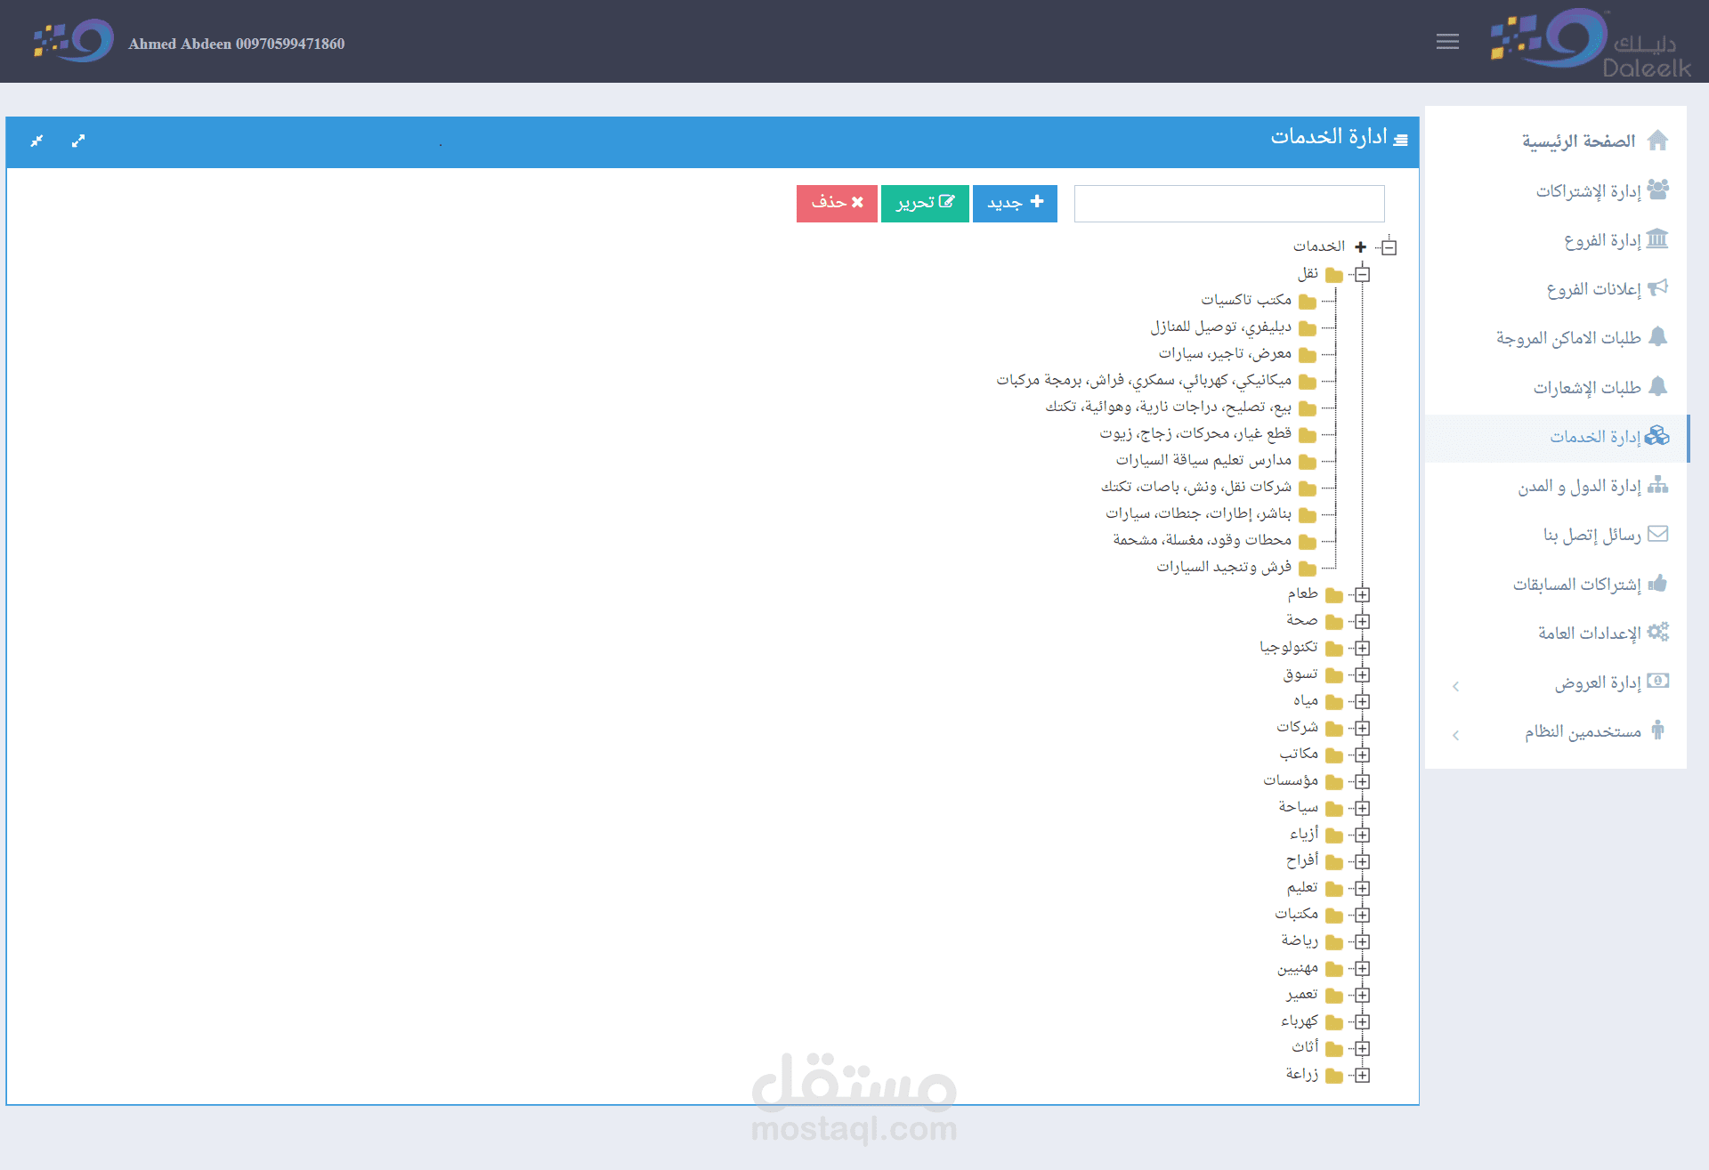Viewport: 1709px width, 1170px height.
Task: Click the collapse panel arrows icon
Action: pos(36,141)
